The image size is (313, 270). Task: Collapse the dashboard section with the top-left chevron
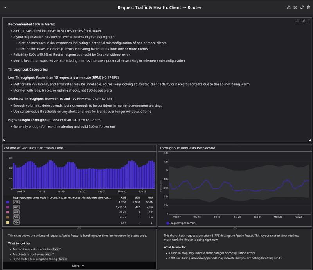click(x=5, y=7)
